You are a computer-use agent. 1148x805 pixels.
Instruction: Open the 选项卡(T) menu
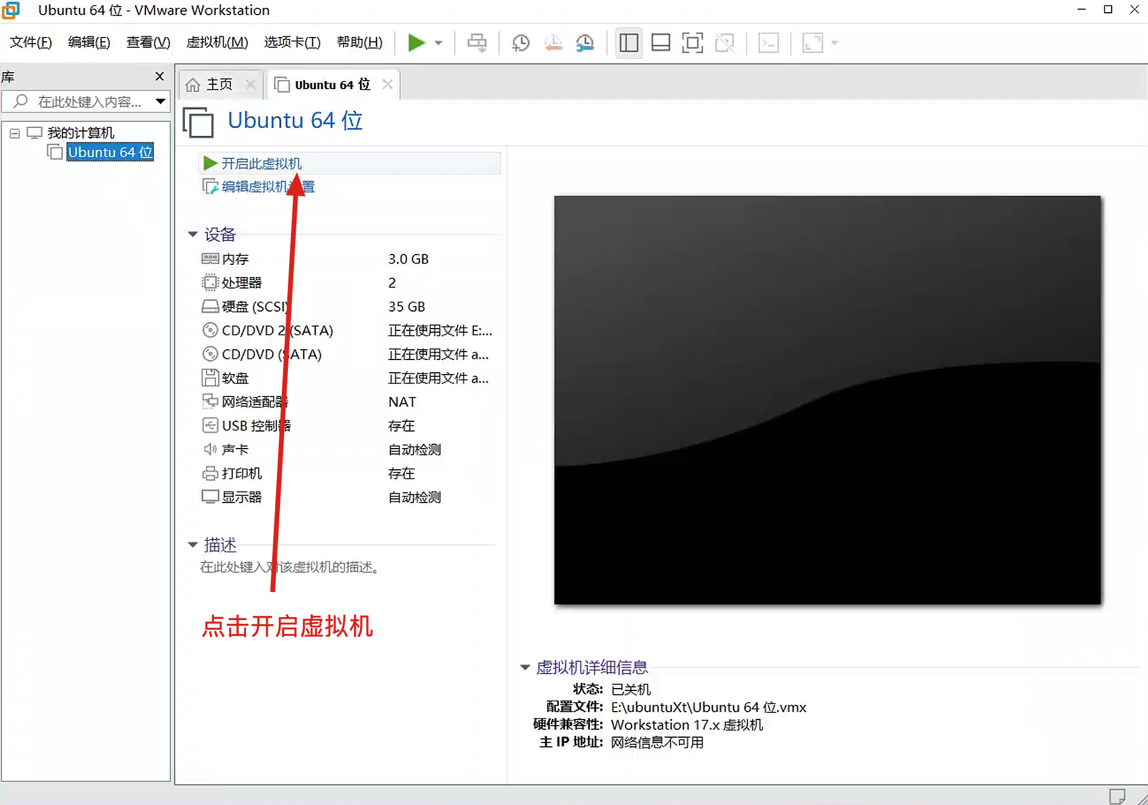292,42
